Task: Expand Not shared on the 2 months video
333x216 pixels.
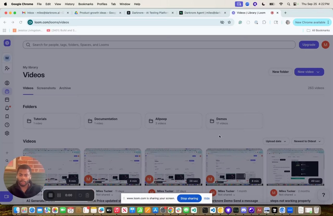Action: point(287,195)
